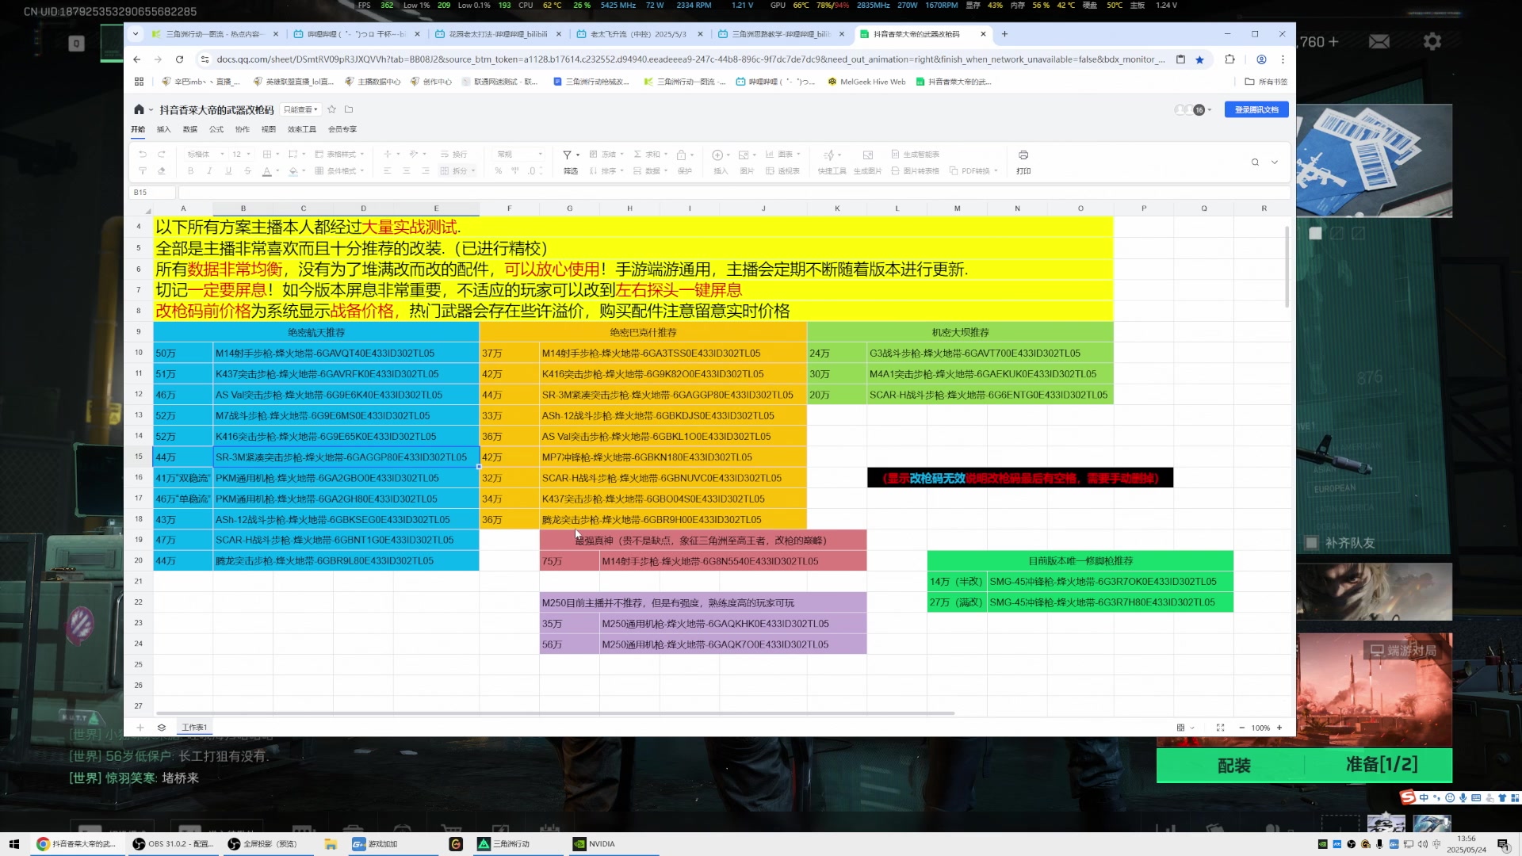This screenshot has height=856, width=1522.
Task: Open the font color A swatch
Action: point(267,171)
